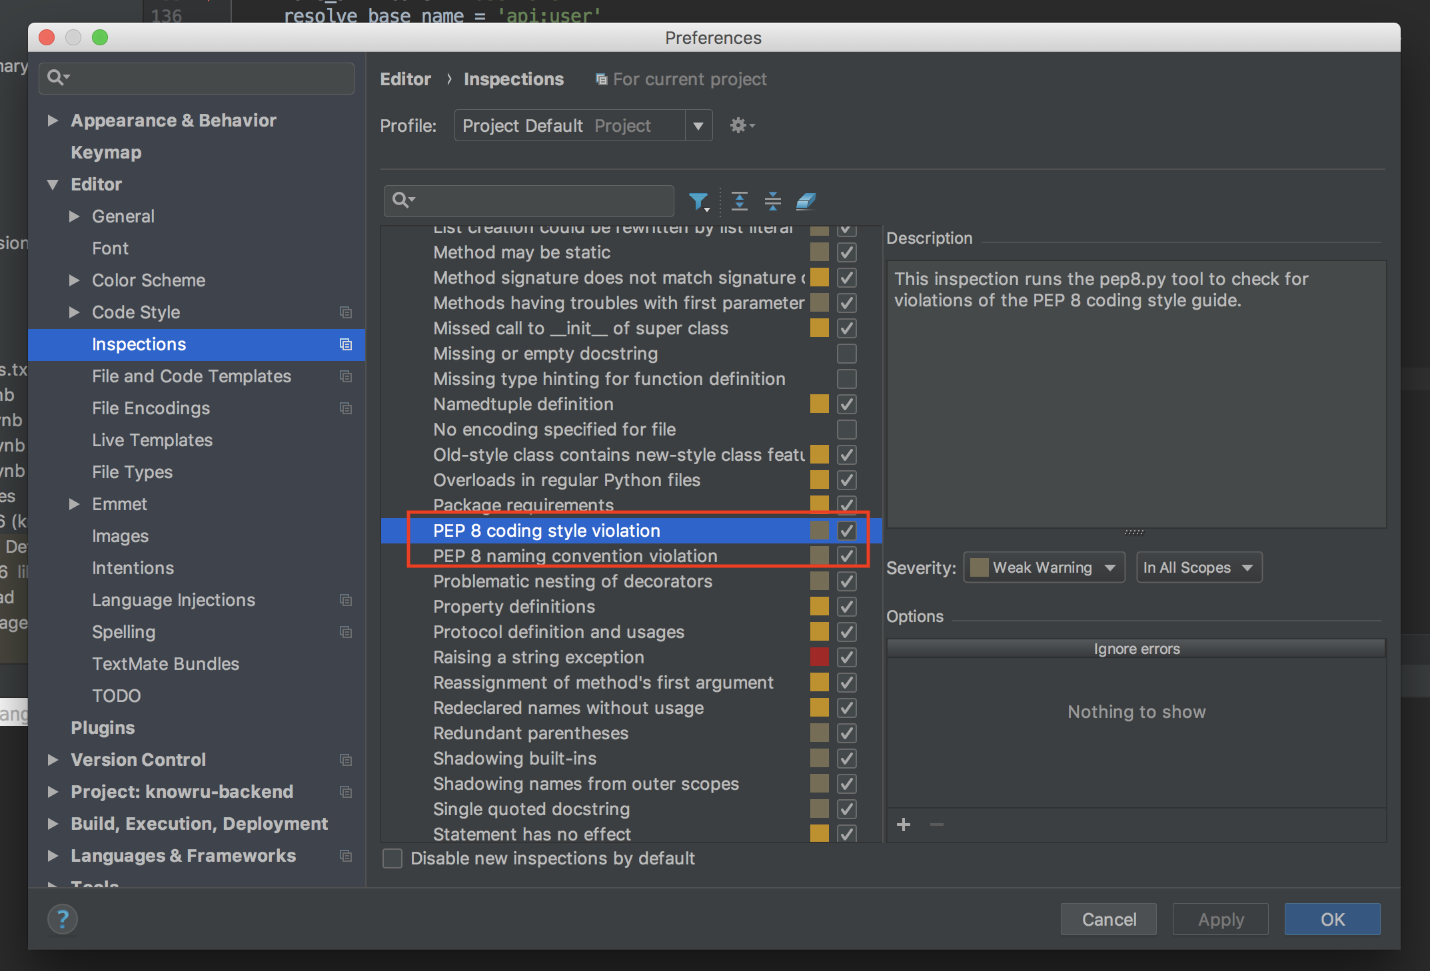
Task: Click the magnifier icon in settings search
Action: click(x=58, y=78)
